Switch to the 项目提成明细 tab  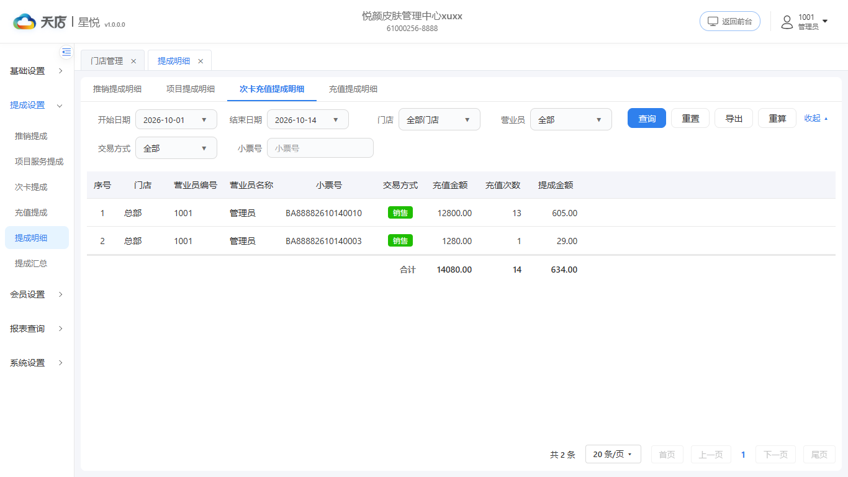[191, 89]
